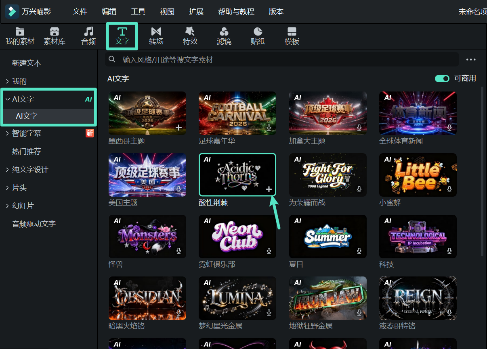Open the 视图 menu
The image size is (487, 349).
[x=167, y=12]
